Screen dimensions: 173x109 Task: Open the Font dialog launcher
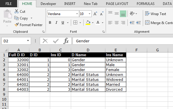103,32
